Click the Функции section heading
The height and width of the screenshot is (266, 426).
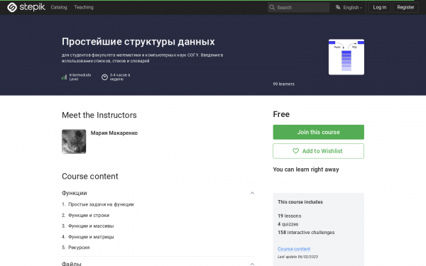coord(74,193)
